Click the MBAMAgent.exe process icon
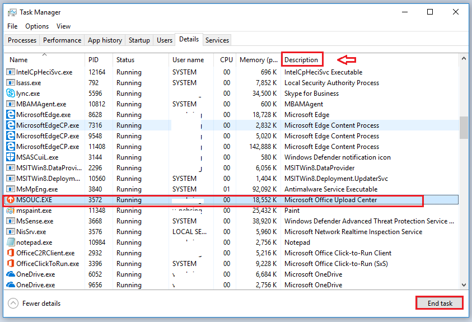 (11, 104)
